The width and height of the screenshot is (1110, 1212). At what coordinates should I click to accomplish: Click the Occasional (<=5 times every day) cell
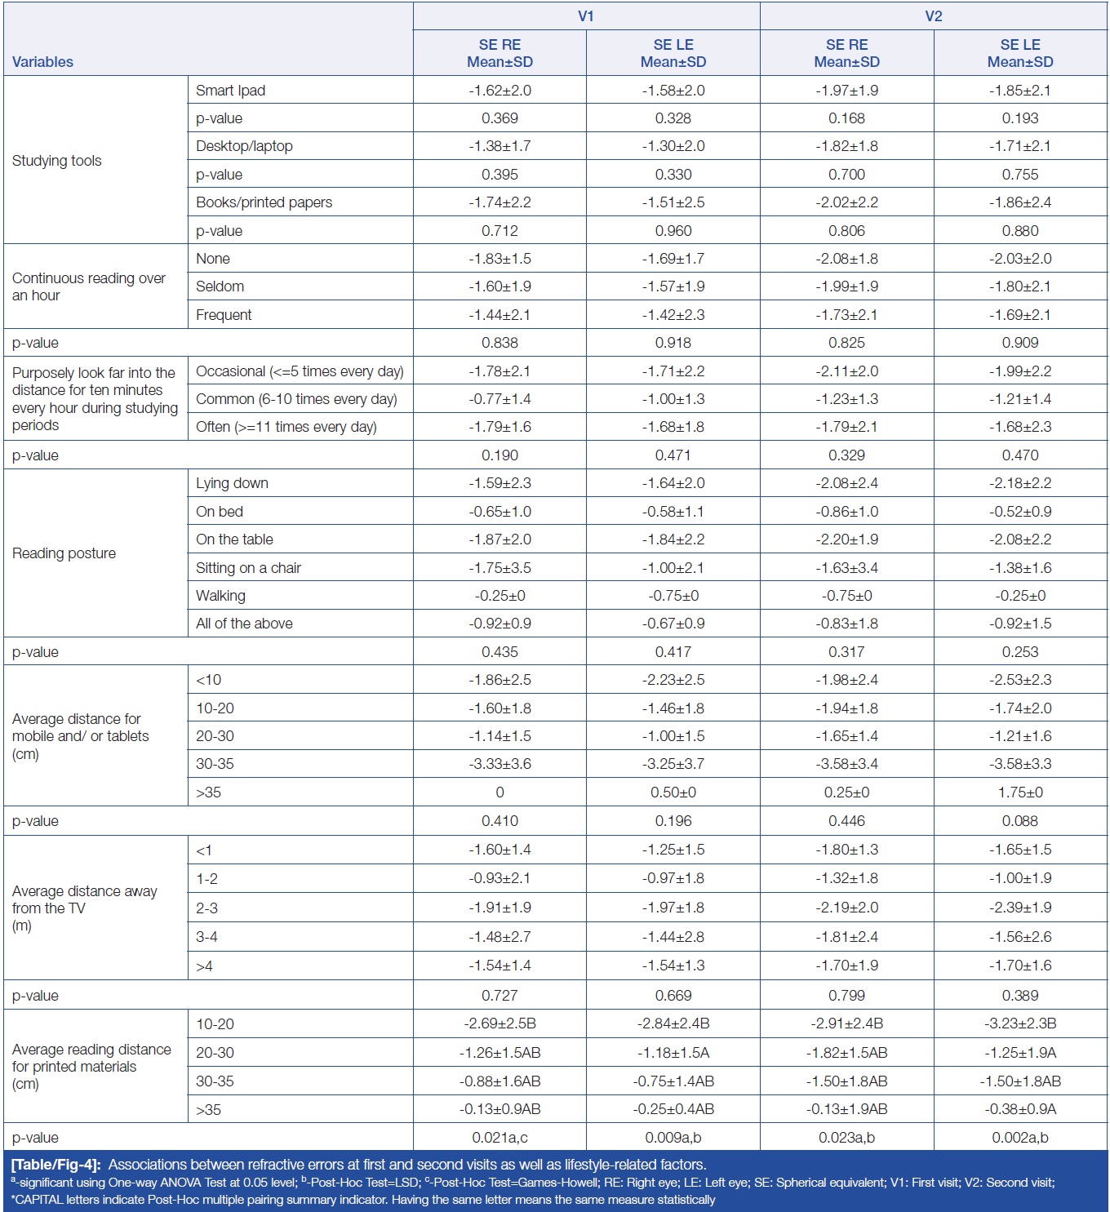pos(300,371)
